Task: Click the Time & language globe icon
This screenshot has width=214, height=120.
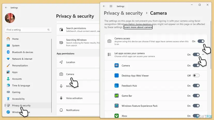Action: [x=8, y=85]
